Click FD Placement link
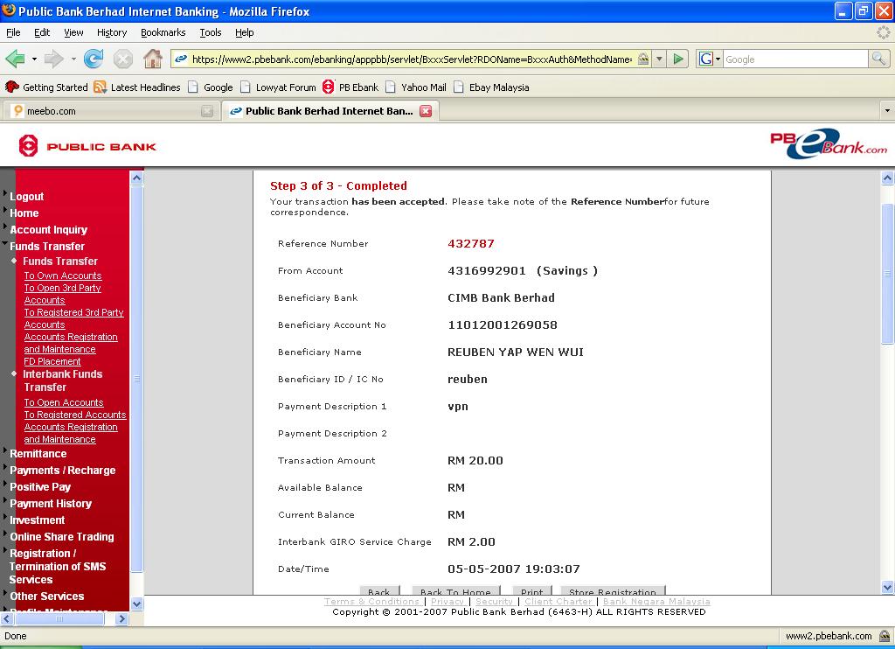Image resolution: width=895 pixels, height=649 pixels. pos(52,361)
